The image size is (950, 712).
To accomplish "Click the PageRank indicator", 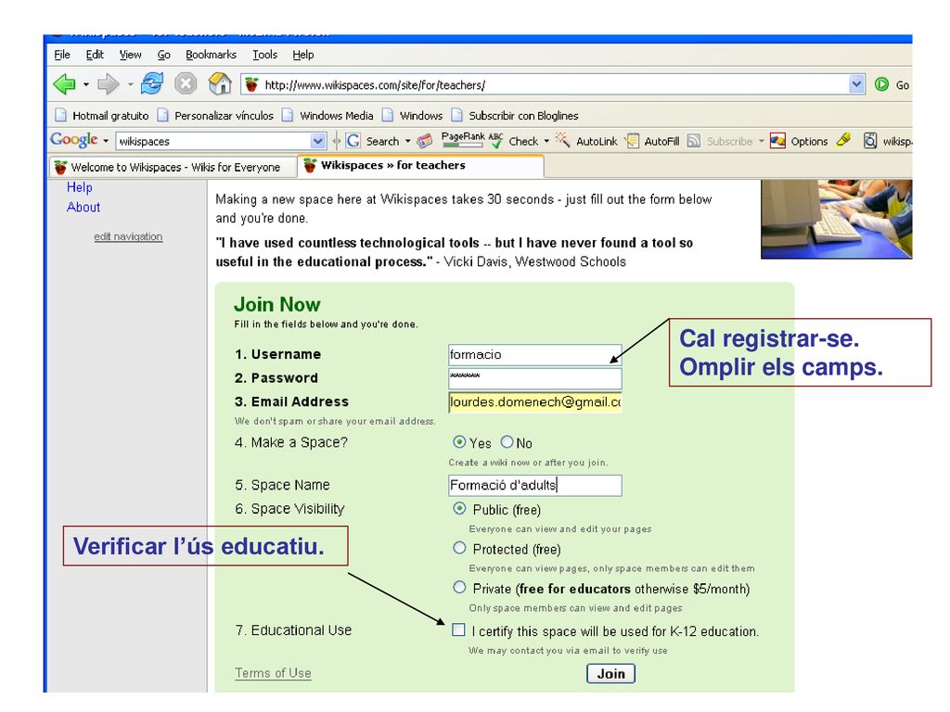I will pyautogui.click(x=463, y=139).
